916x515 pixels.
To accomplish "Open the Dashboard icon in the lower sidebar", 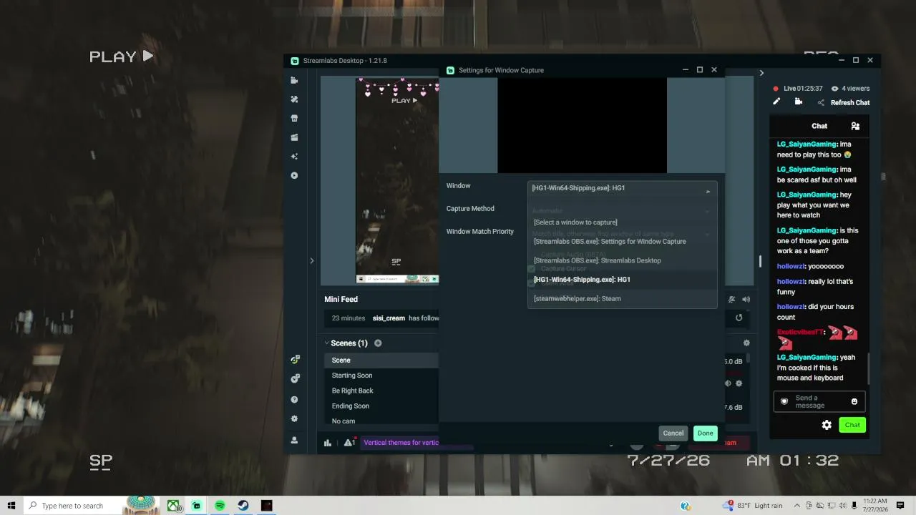I will (x=294, y=359).
